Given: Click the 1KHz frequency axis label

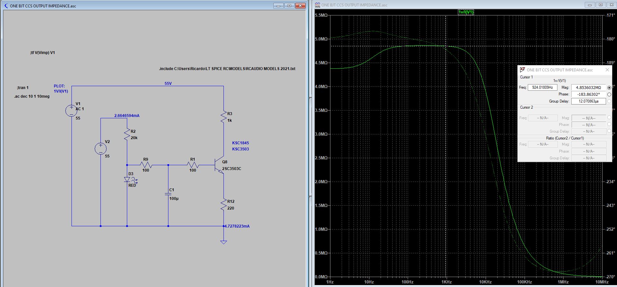Looking at the screenshot, I should pyautogui.click(x=446, y=282).
